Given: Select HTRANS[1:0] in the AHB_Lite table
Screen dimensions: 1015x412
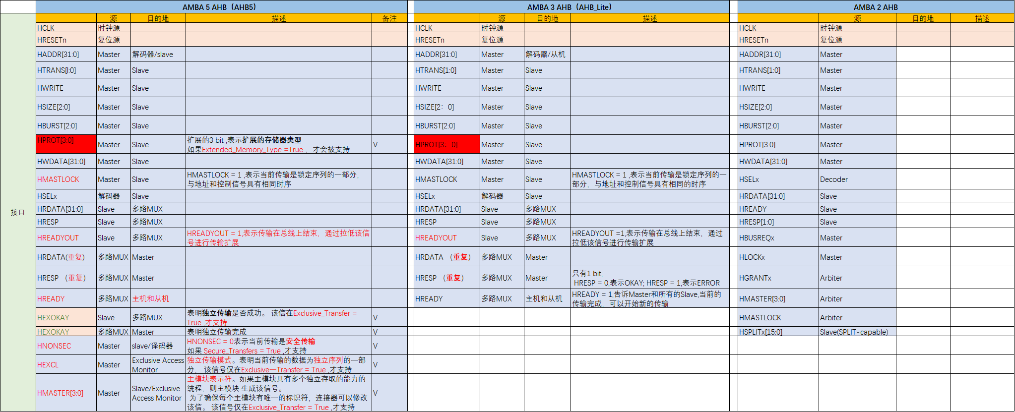Looking at the screenshot, I should pos(447,70).
